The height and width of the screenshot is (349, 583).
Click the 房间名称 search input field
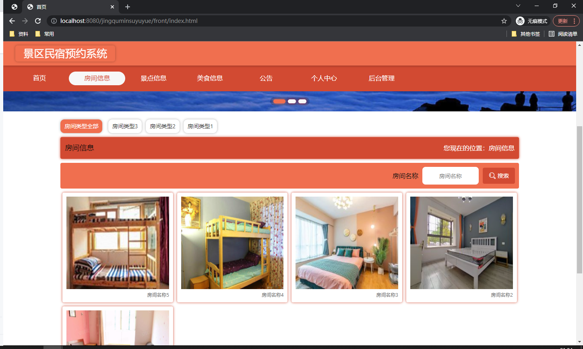(451, 176)
